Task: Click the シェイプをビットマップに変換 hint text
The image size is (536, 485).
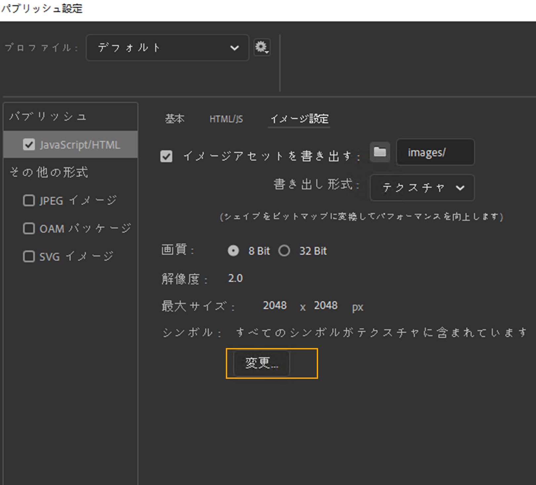Action: (361, 217)
